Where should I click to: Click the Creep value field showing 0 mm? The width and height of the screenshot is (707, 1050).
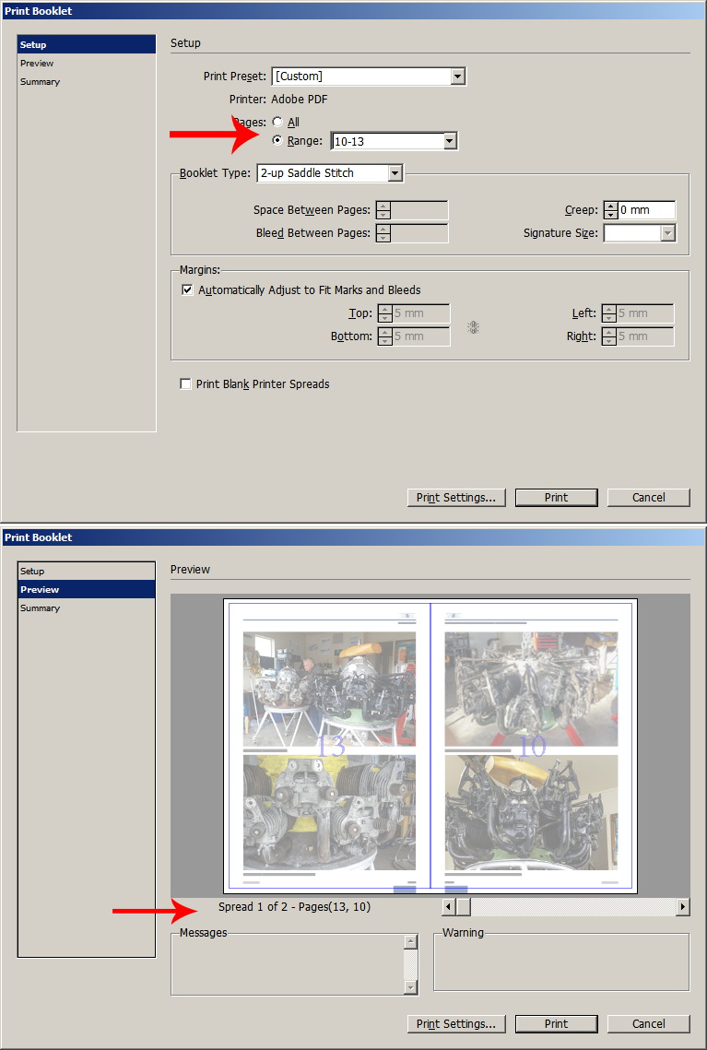tap(646, 210)
